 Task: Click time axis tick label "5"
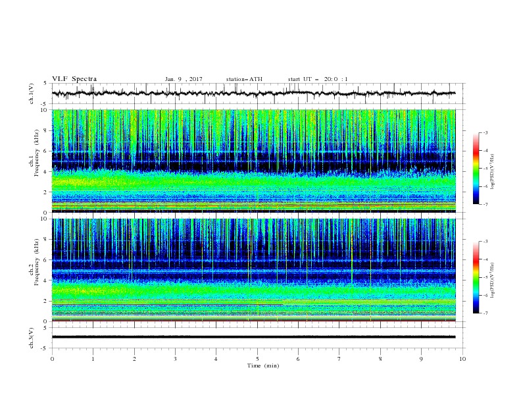click(257, 359)
